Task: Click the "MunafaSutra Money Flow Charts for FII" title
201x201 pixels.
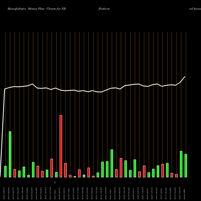Action: click(37, 9)
